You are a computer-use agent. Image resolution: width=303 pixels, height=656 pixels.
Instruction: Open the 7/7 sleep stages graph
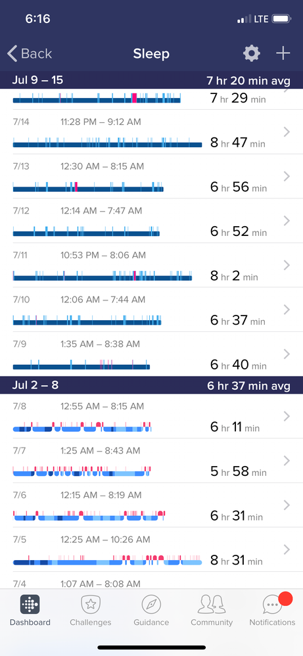pos(82,471)
